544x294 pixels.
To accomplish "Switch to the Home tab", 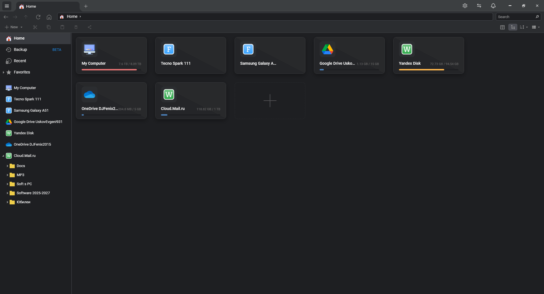I will pos(48,6).
